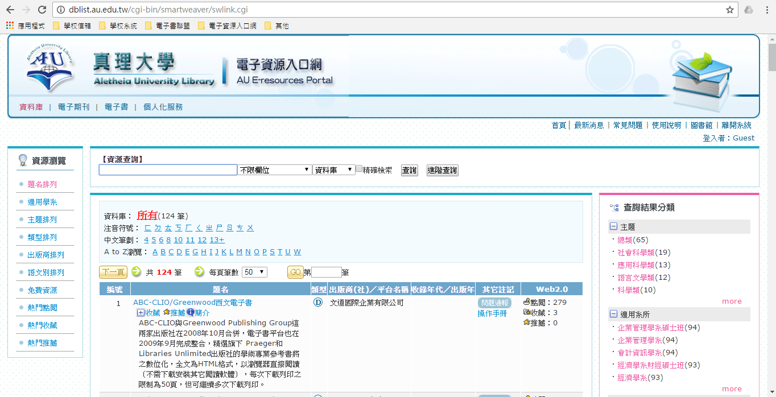The image size is (776, 397).
Task: Click the page number input field
Action: click(327, 272)
